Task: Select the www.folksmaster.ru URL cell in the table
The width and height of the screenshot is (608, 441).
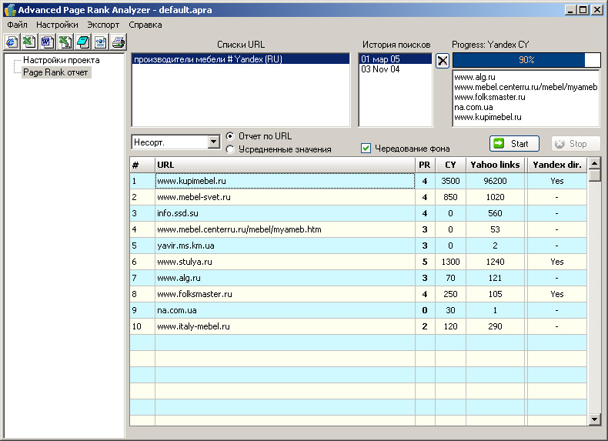Action: pos(285,294)
